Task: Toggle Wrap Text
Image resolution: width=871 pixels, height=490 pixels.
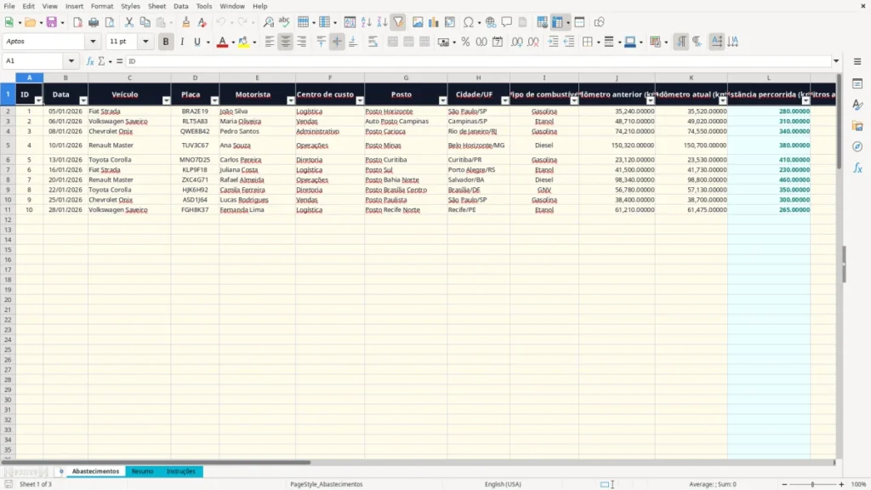Action: pos(373,42)
